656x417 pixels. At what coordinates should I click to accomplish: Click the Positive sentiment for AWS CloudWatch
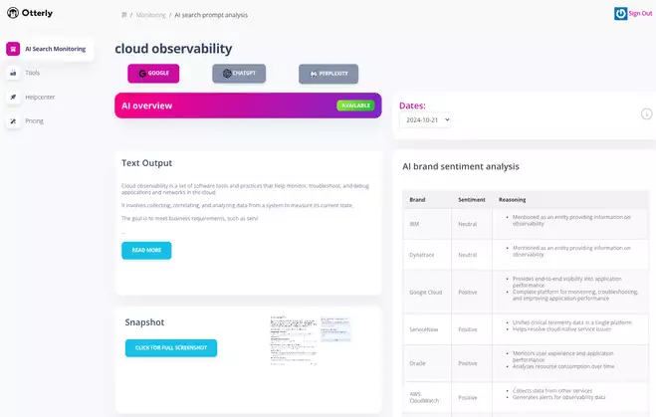click(x=467, y=397)
